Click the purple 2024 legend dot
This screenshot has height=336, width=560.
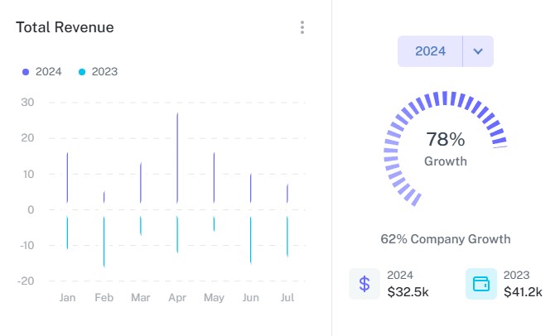(x=27, y=72)
